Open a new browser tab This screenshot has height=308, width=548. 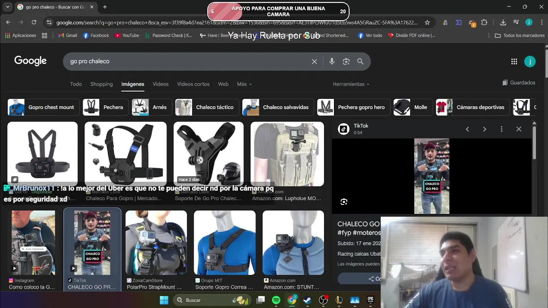105,7
